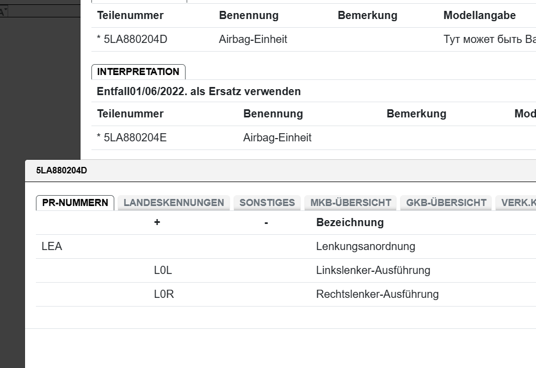Click the Modellangabe column header
Screen dimensions: 536x368
(x=479, y=15)
